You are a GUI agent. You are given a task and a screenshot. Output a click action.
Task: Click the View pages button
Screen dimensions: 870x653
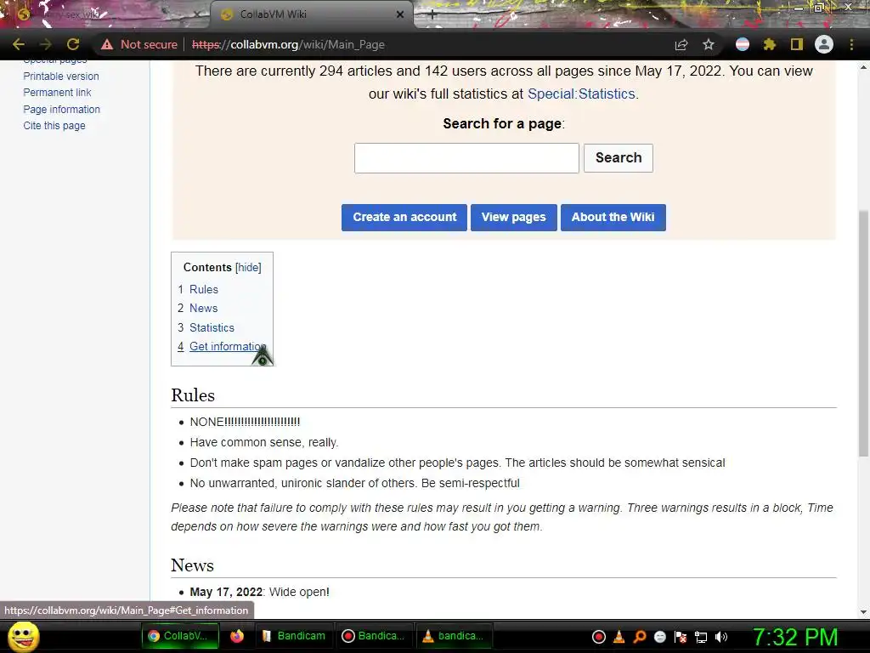click(x=514, y=217)
